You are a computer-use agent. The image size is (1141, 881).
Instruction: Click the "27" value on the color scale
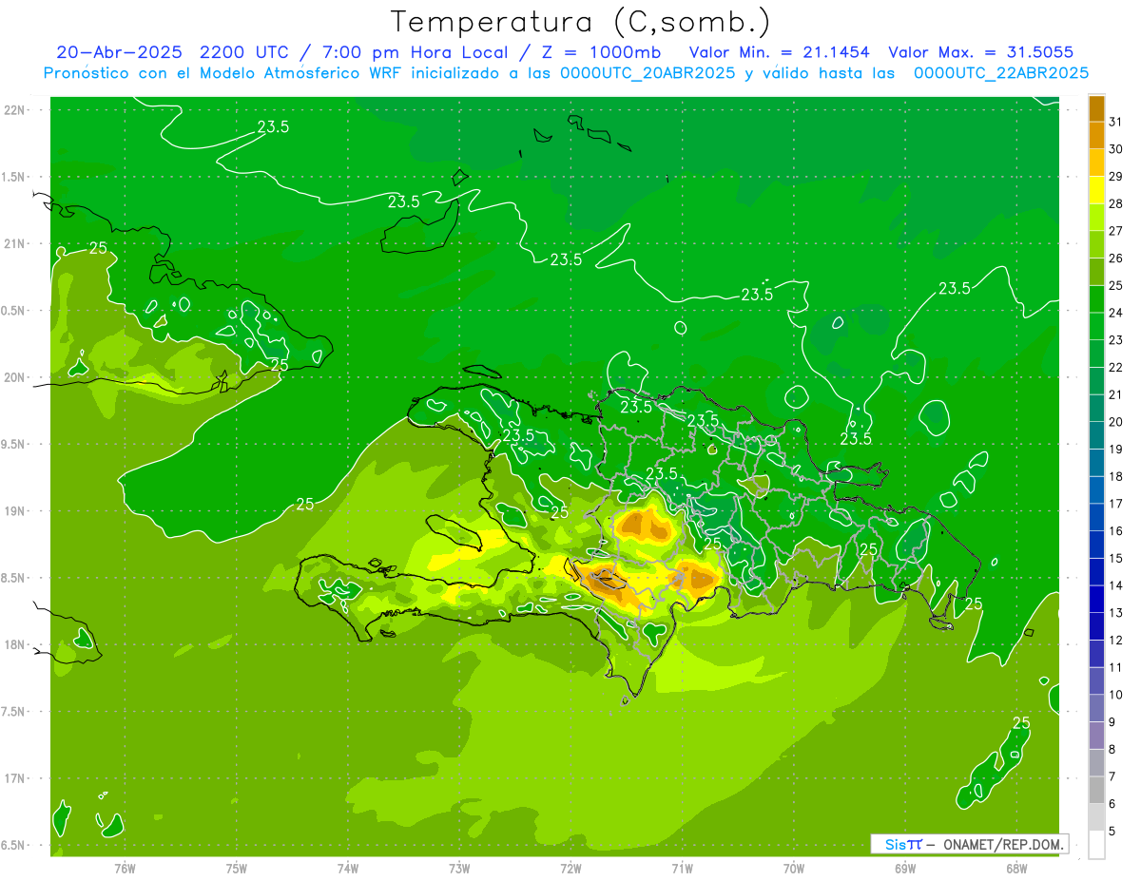1116,231
